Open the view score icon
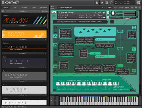The image size is (142, 108). coord(134,28)
